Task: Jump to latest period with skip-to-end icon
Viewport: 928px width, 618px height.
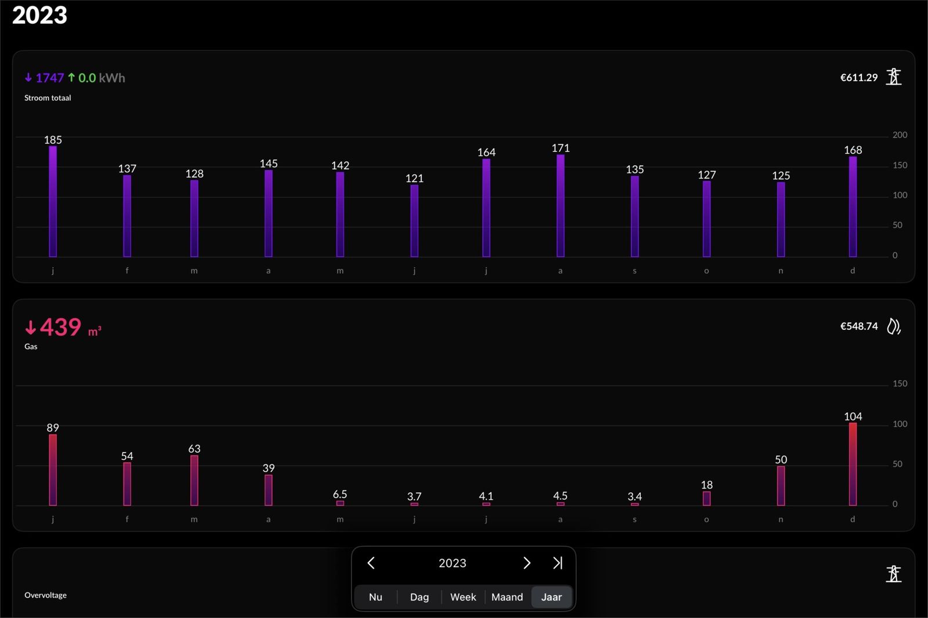Action: [x=557, y=563]
